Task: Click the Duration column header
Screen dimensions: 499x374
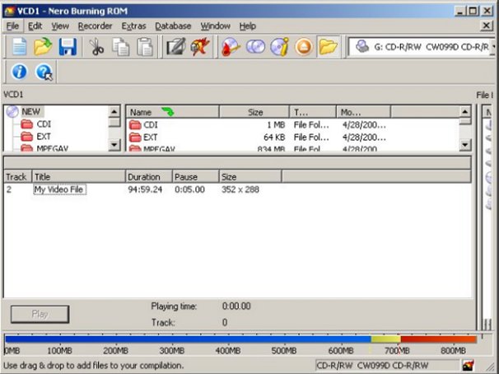Action: pos(149,176)
